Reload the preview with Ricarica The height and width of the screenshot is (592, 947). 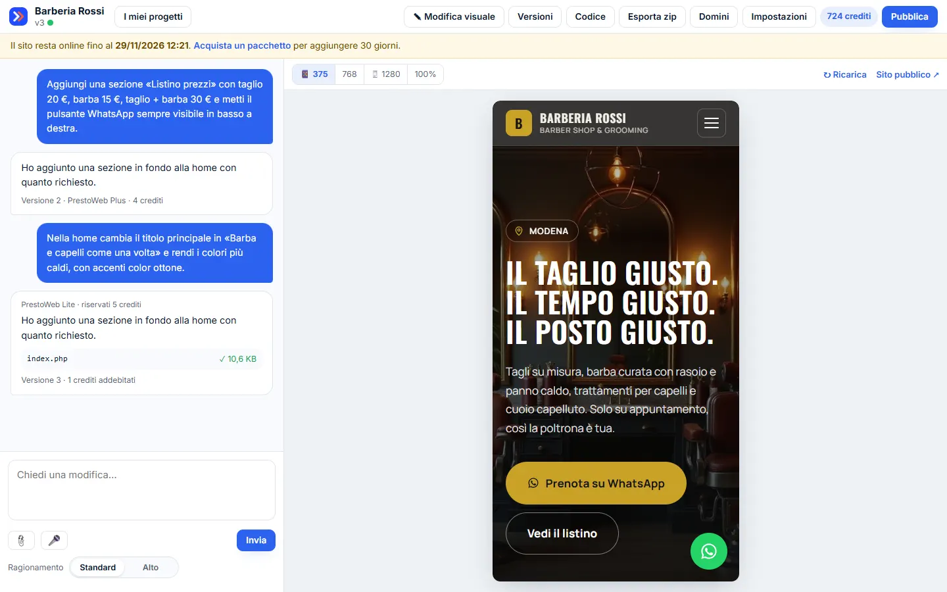pyautogui.click(x=845, y=75)
